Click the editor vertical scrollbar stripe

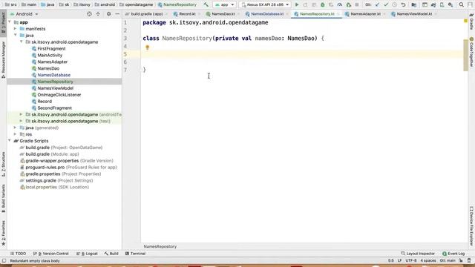point(465,56)
